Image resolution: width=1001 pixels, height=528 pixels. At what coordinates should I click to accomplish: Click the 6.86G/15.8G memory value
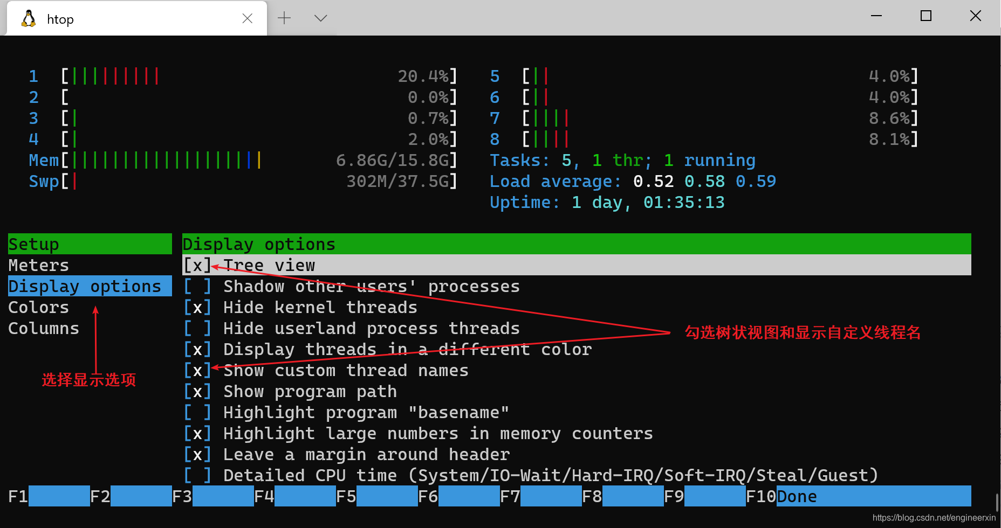click(392, 160)
